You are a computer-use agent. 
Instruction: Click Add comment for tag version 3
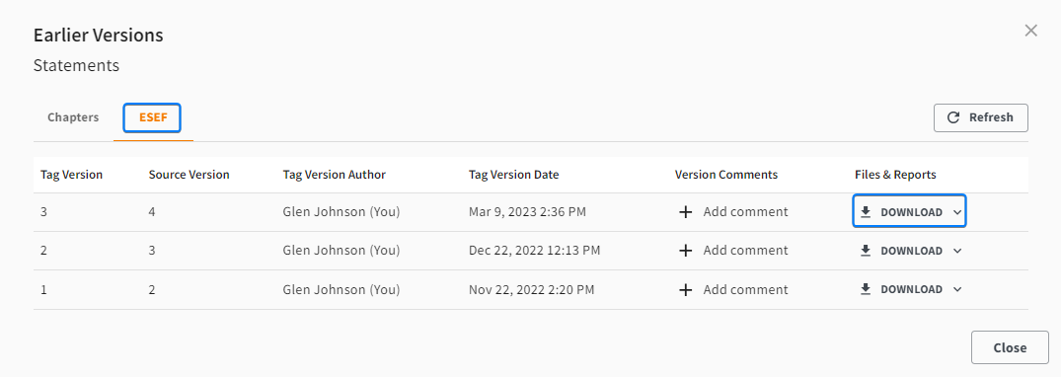click(745, 212)
